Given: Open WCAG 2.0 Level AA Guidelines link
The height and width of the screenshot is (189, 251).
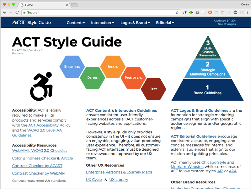Looking at the screenshot, I should click(x=37, y=133).
